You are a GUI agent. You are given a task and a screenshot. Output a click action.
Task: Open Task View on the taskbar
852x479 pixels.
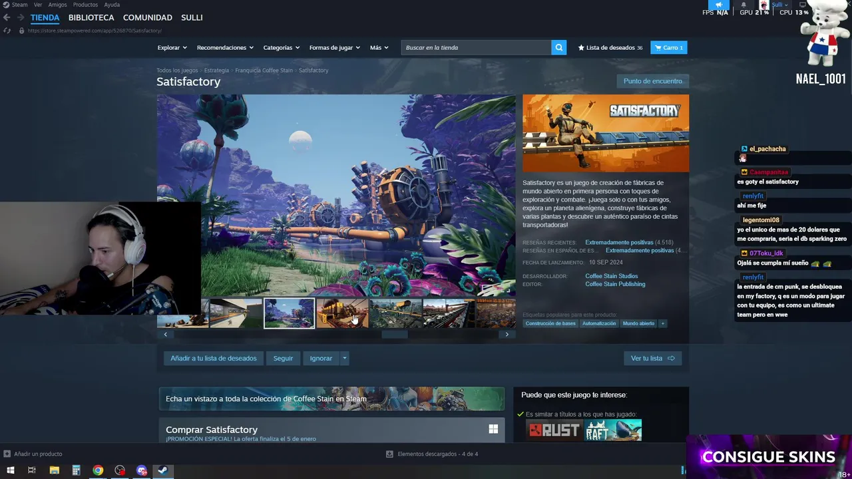(x=32, y=470)
